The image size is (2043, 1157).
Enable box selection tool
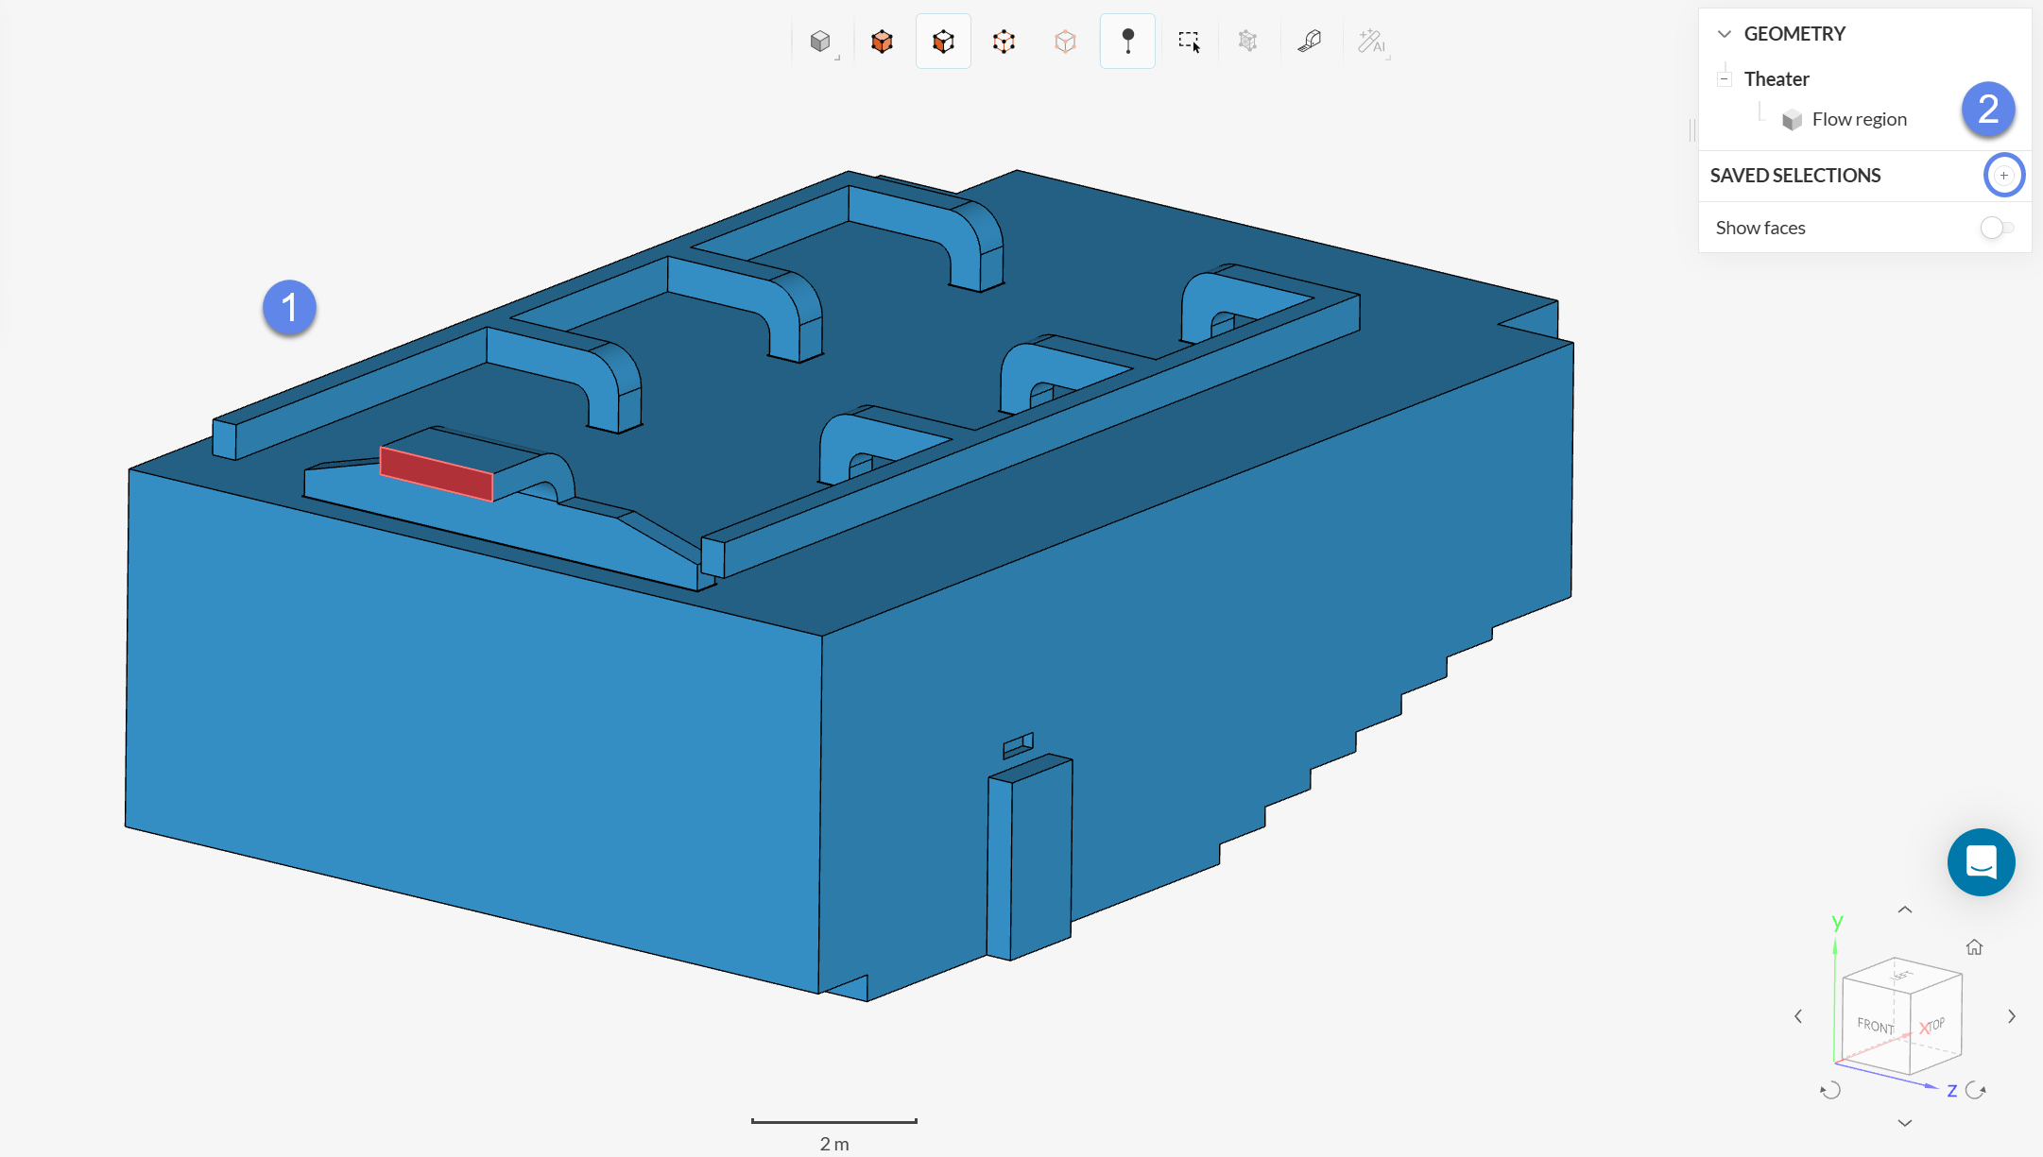click(1189, 42)
